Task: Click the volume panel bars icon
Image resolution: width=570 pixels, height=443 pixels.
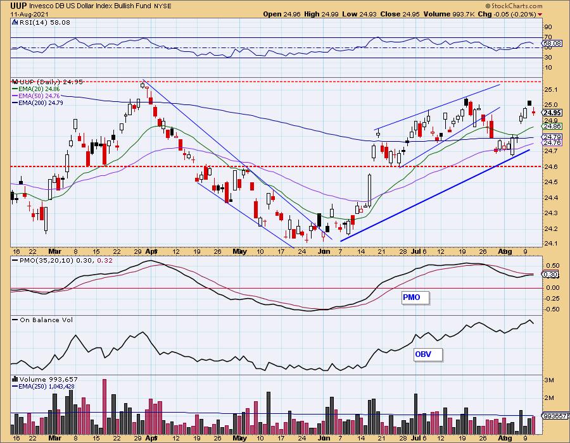Action: click(x=15, y=380)
